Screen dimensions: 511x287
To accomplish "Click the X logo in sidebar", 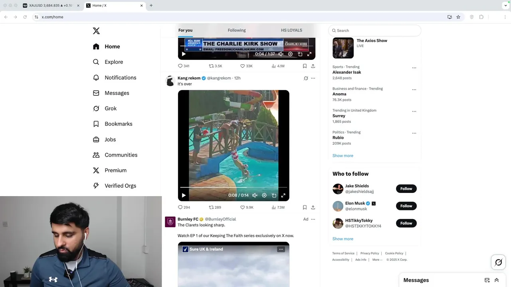I will click(x=96, y=31).
